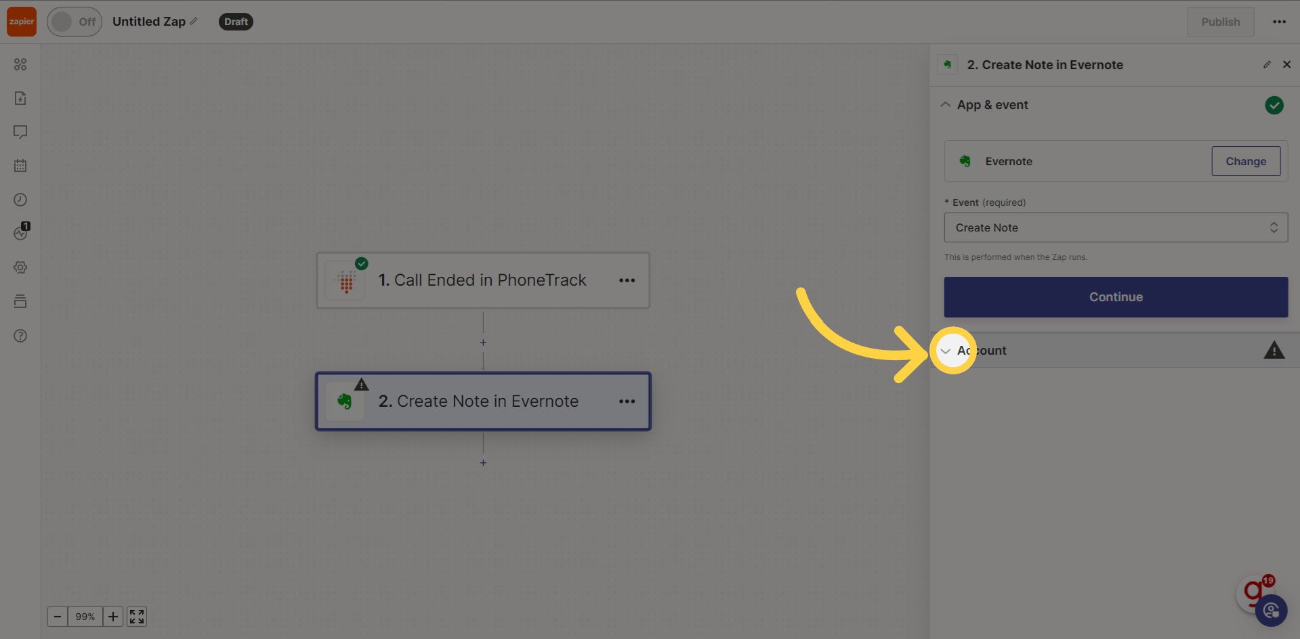Open the versions stack sidebar icon
This screenshot has width=1300, height=639.
tap(20, 301)
